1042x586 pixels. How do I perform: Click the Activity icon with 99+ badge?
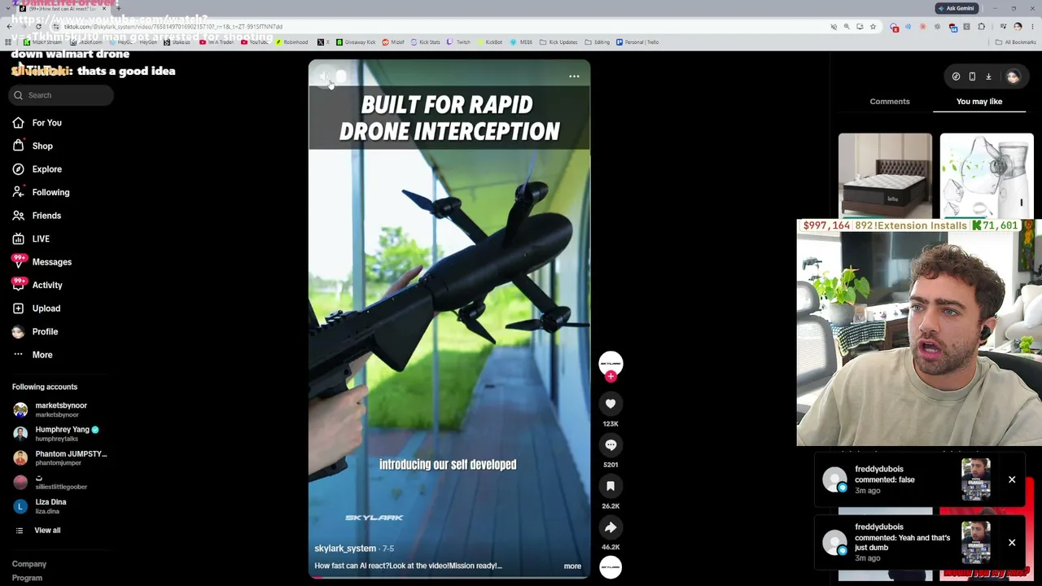pos(18,285)
